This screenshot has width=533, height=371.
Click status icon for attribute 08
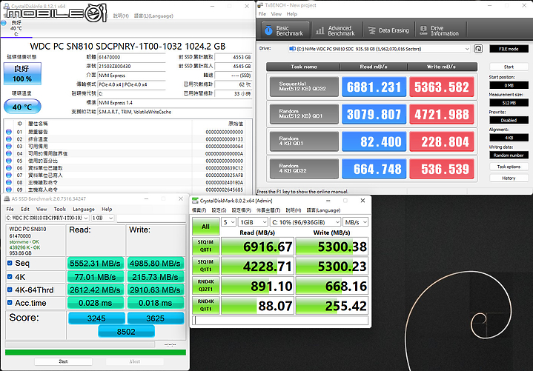pyautogui.click(x=9, y=182)
